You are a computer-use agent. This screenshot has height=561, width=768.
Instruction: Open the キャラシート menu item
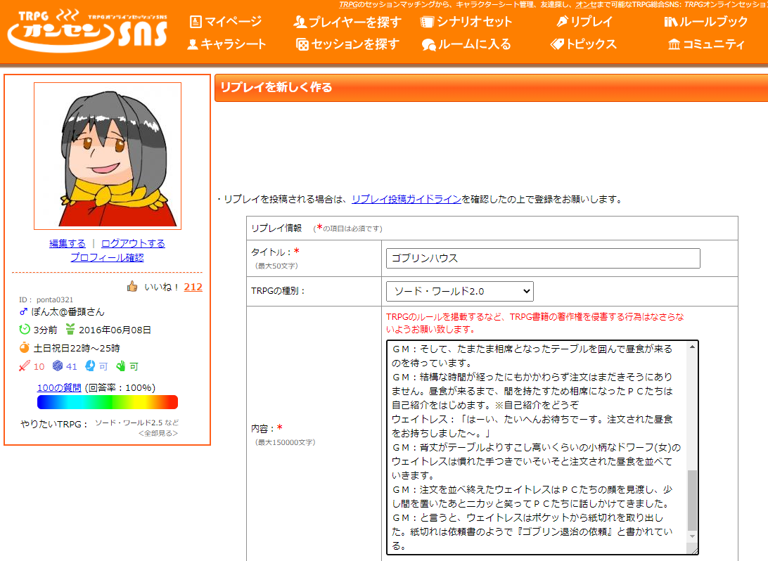pos(226,44)
